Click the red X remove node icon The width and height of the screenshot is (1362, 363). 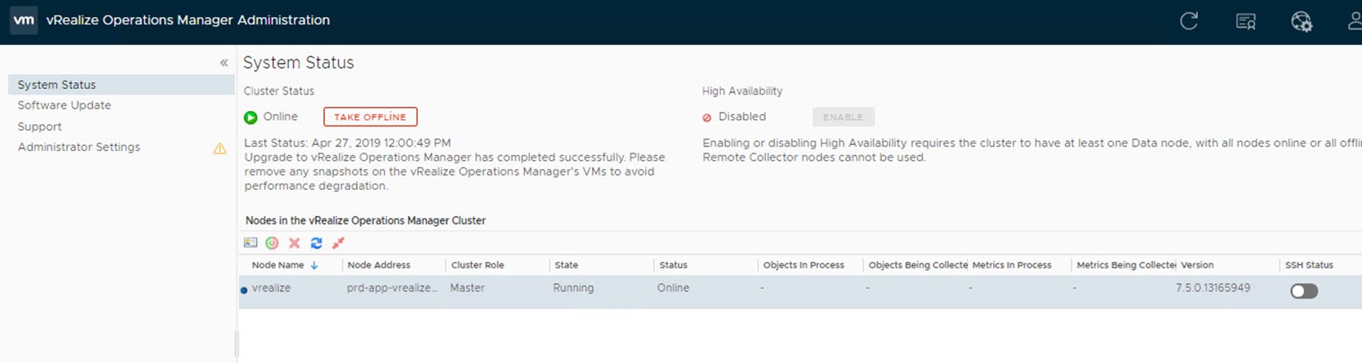294,243
